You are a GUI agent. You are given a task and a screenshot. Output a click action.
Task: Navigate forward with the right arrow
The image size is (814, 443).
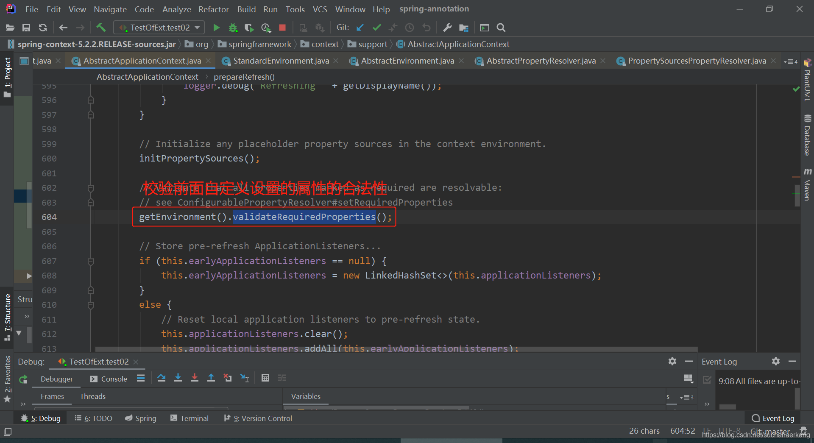pos(80,28)
